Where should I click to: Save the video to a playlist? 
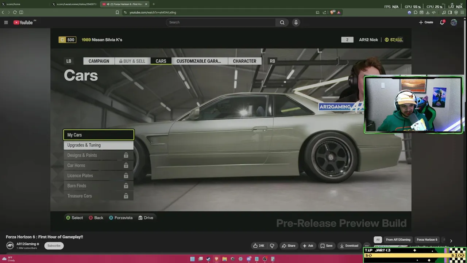point(326,246)
